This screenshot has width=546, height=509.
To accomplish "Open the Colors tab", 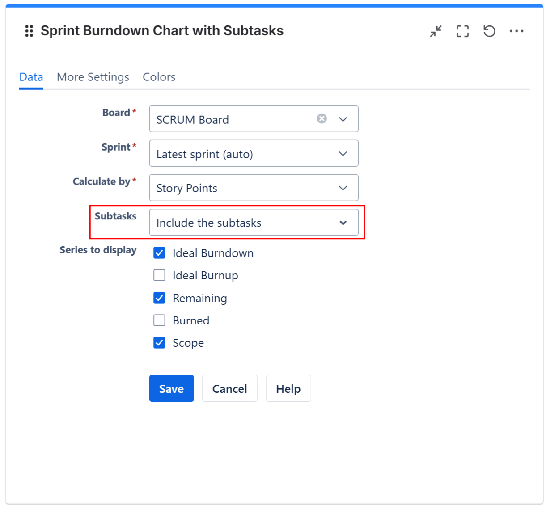I will point(159,77).
